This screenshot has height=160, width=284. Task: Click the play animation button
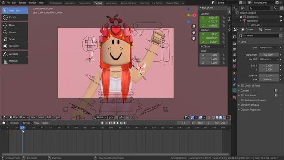click(x=118, y=123)
